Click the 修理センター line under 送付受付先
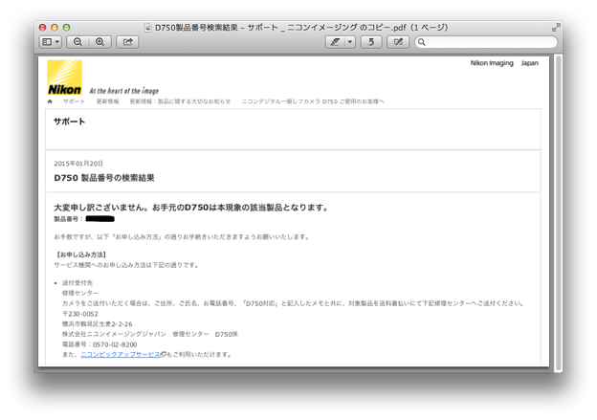 (x=80, y=293)
